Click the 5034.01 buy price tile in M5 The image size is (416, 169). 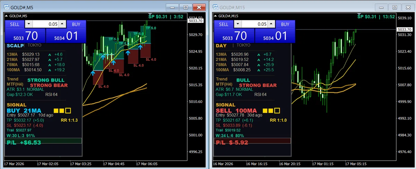coord(66,36)
